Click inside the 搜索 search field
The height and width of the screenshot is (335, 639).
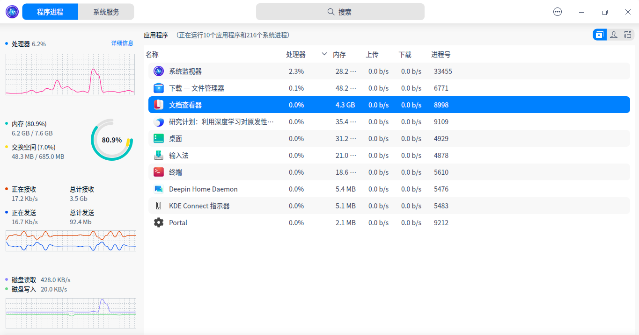(340, 11)
